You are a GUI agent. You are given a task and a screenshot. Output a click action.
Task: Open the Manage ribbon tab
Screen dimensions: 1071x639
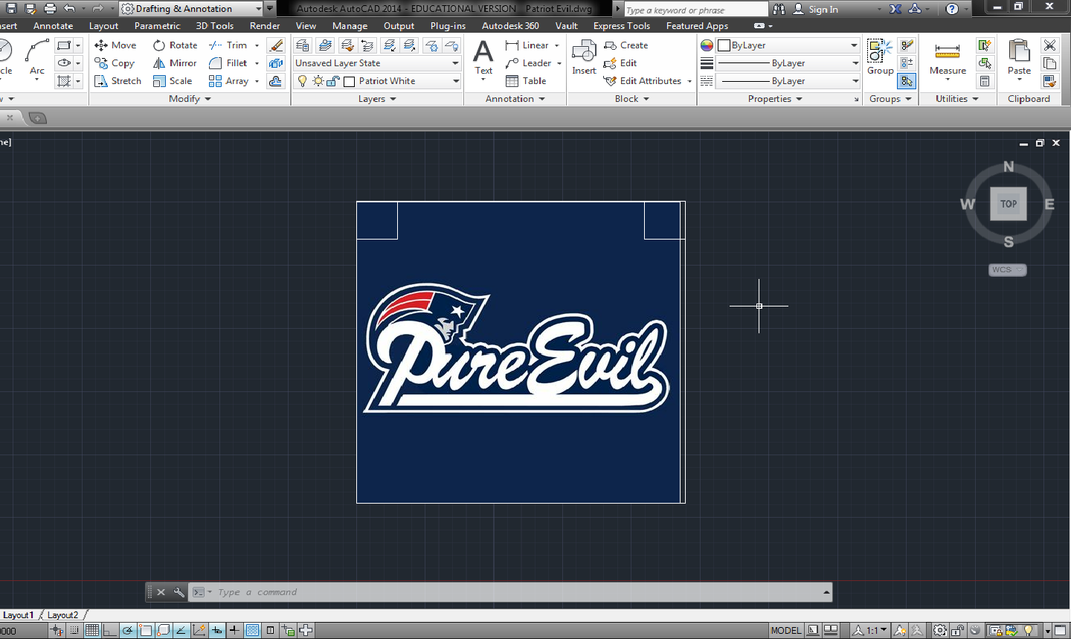(x=350, y=26)
